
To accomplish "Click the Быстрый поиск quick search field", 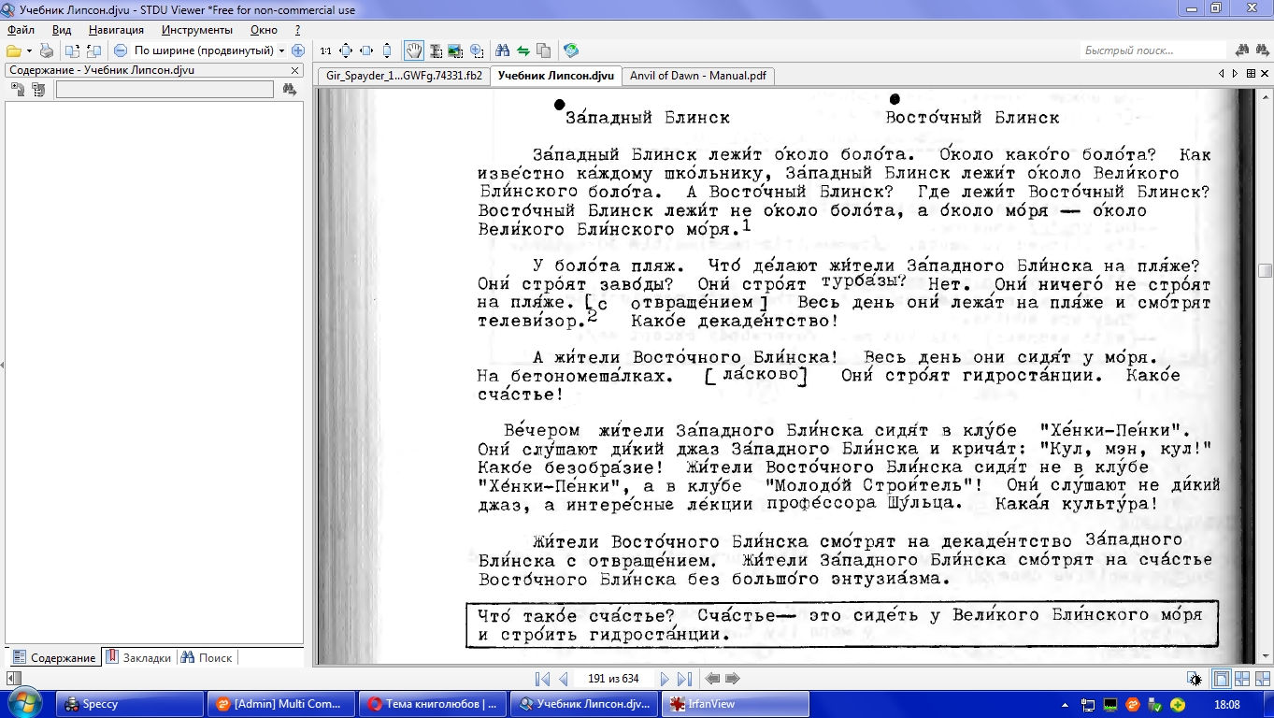I will [1153, 50].
